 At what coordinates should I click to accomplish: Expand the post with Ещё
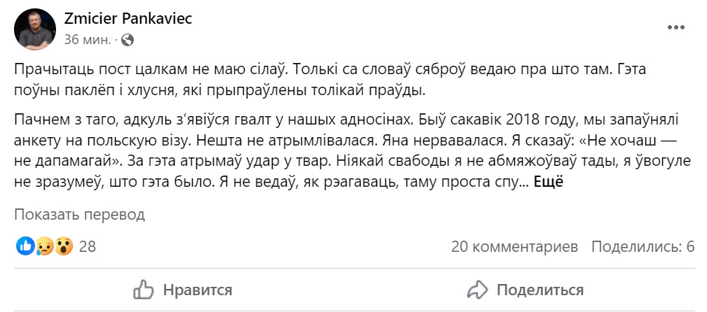click(x=548, y=182)
